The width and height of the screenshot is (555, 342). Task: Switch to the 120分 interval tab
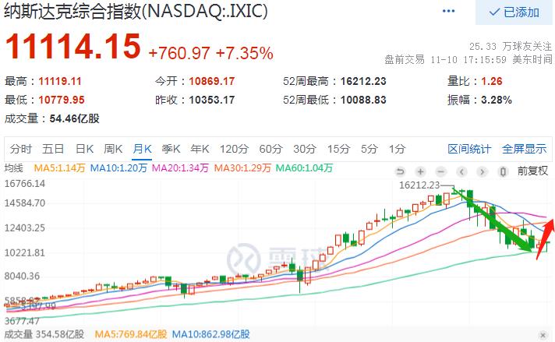click(234, 149)
